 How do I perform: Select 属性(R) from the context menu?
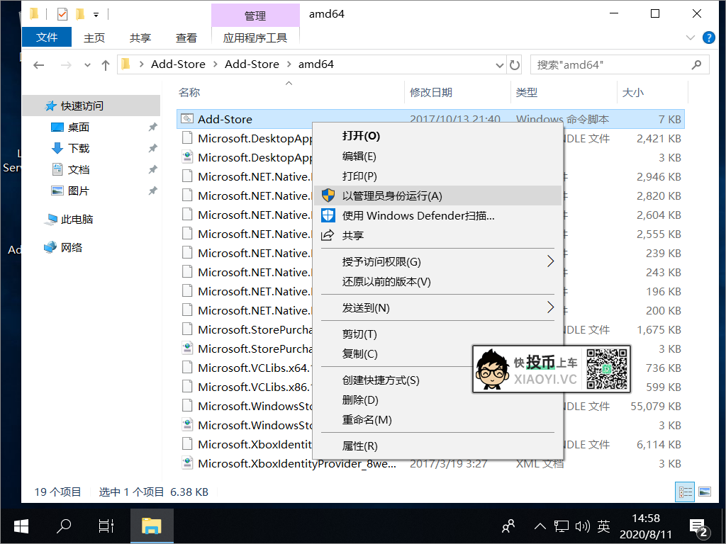point(360,446)
